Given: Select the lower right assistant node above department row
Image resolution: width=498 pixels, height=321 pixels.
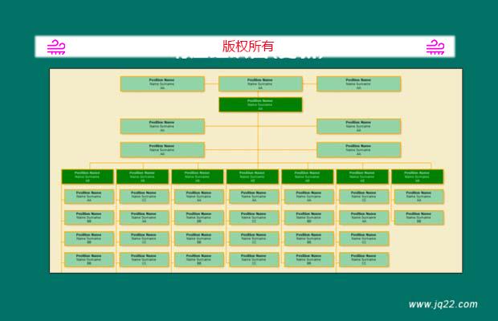Looking at the screenshot, I should [358, 149].
